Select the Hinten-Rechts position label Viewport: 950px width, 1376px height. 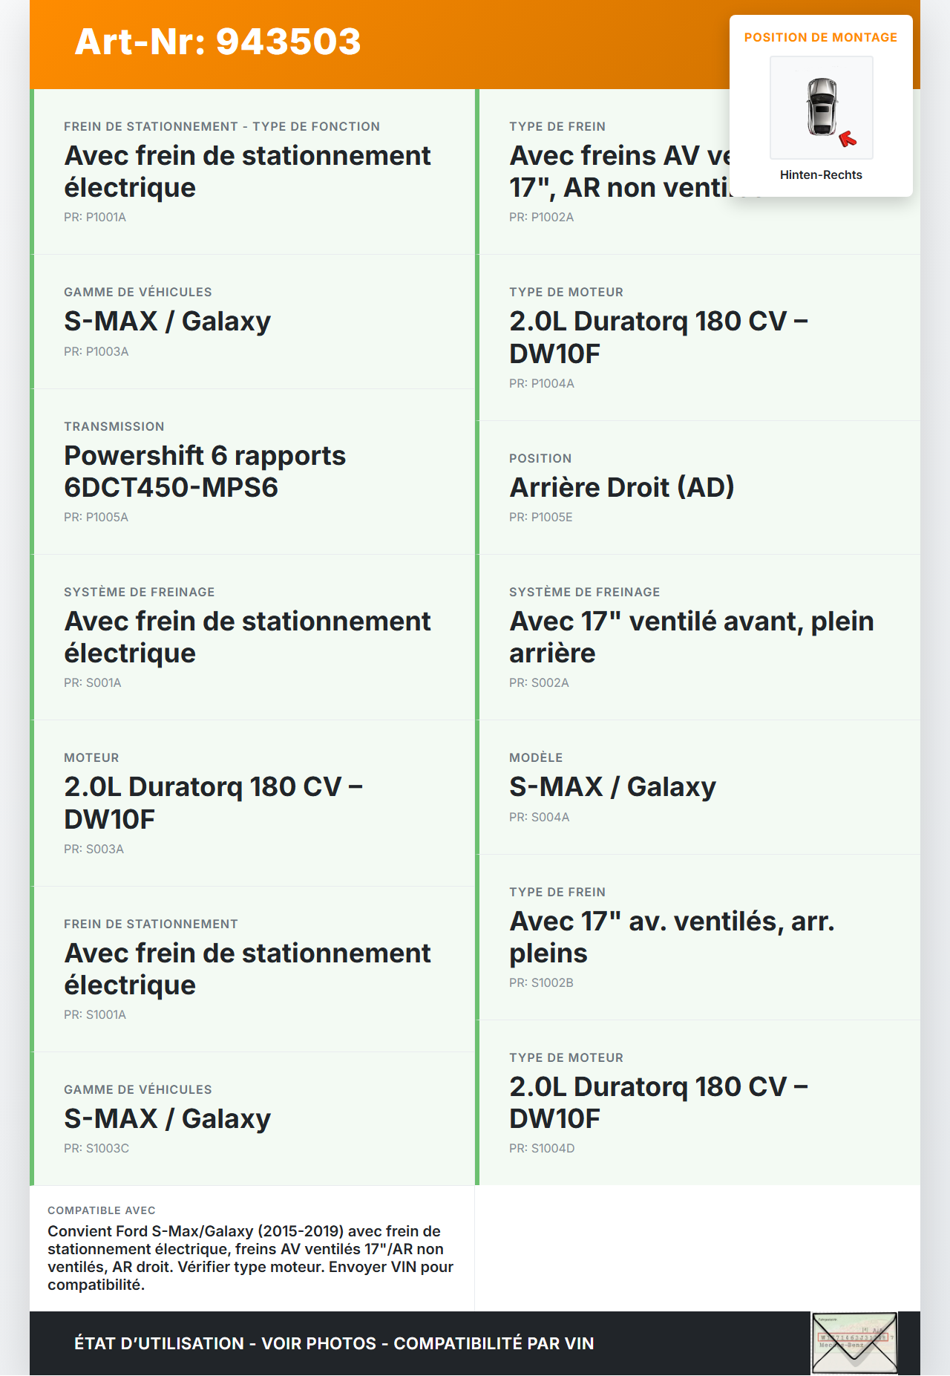click(x=821, y=175)
